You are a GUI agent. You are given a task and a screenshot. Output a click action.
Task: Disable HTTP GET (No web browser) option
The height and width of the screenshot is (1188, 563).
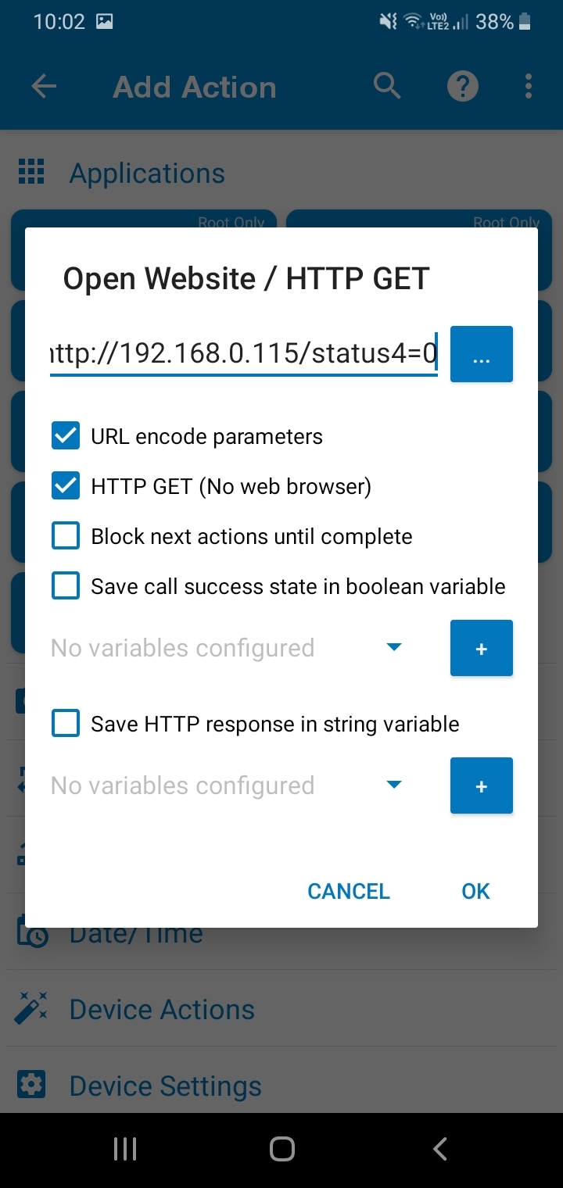pos(66,485)
